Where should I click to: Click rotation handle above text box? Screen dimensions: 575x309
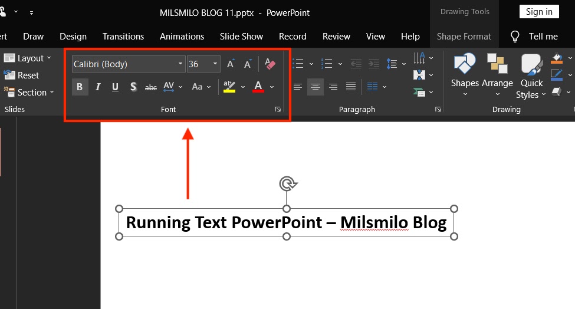pyautogui.click(x=288, y=183)
